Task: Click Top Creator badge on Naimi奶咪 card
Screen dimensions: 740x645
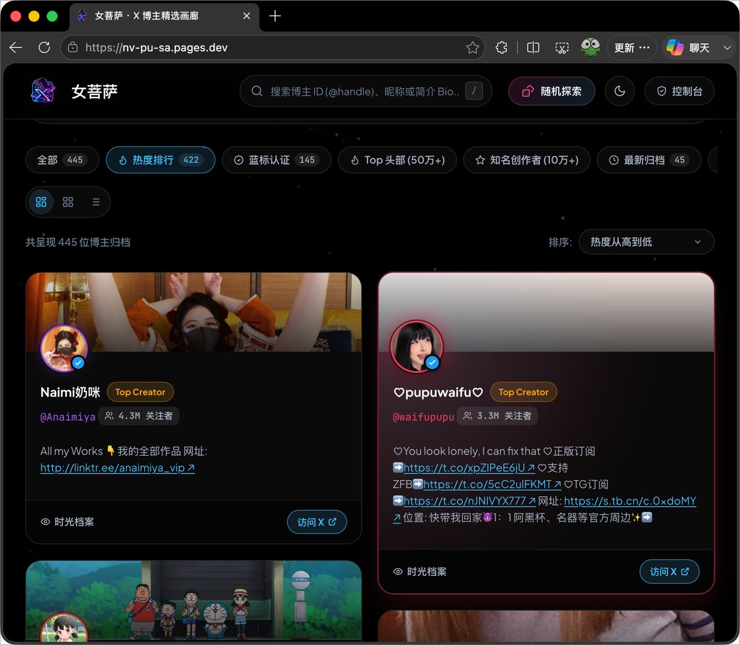Action: click(x=140, y=392)
